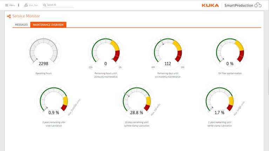This screenshot has height=151, width=269.
Task: Click the SmartProduction cloud icon
Action: click(258, 5)
